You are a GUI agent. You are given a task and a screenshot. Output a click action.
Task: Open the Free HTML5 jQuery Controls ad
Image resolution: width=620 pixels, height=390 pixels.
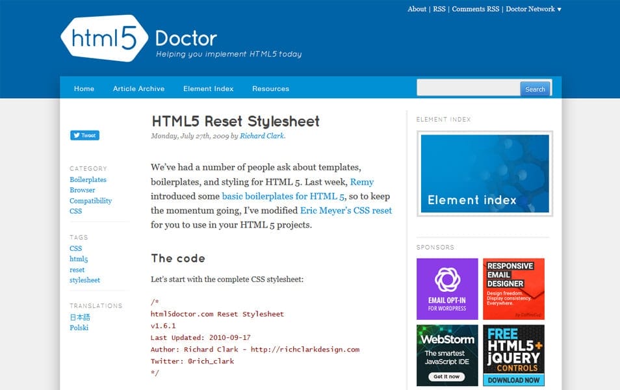coord(513,355)
